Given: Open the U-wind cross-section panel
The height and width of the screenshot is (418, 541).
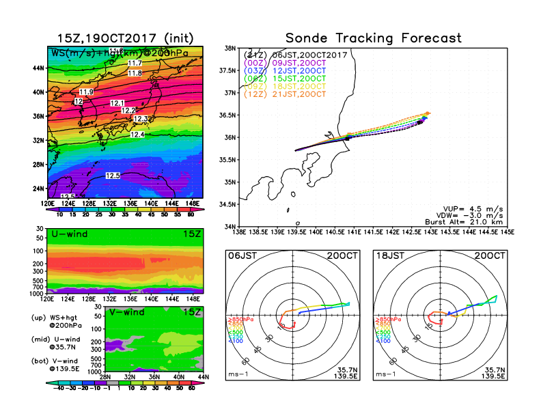Looking at the screenshot, I should [125, 261].
